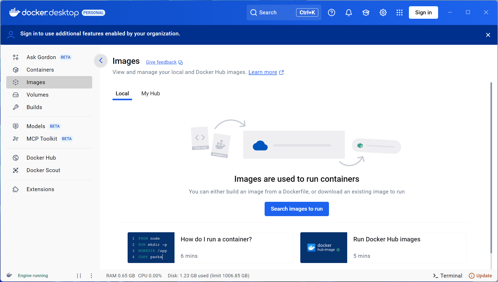
Task: Switch to the My Hub tab
Action: pos(151,93)
